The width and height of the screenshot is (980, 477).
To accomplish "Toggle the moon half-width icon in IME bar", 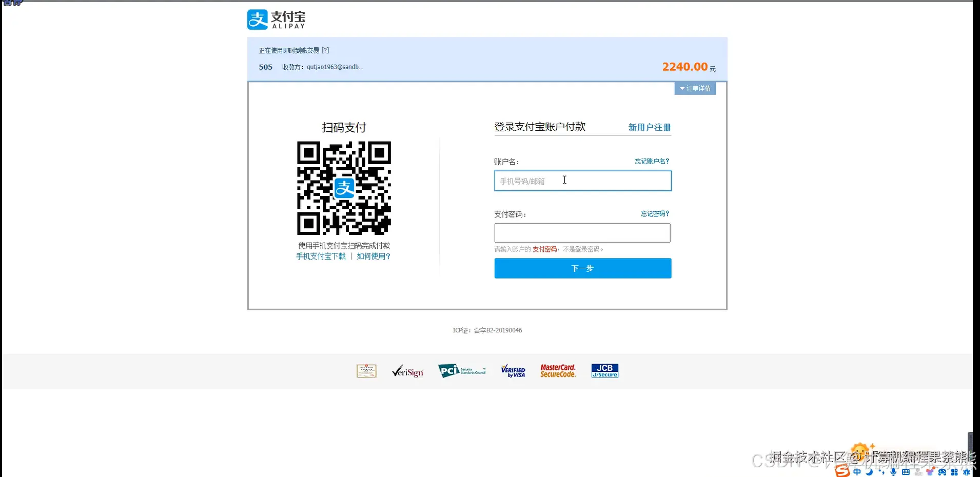I will click(x=869, y=472).
